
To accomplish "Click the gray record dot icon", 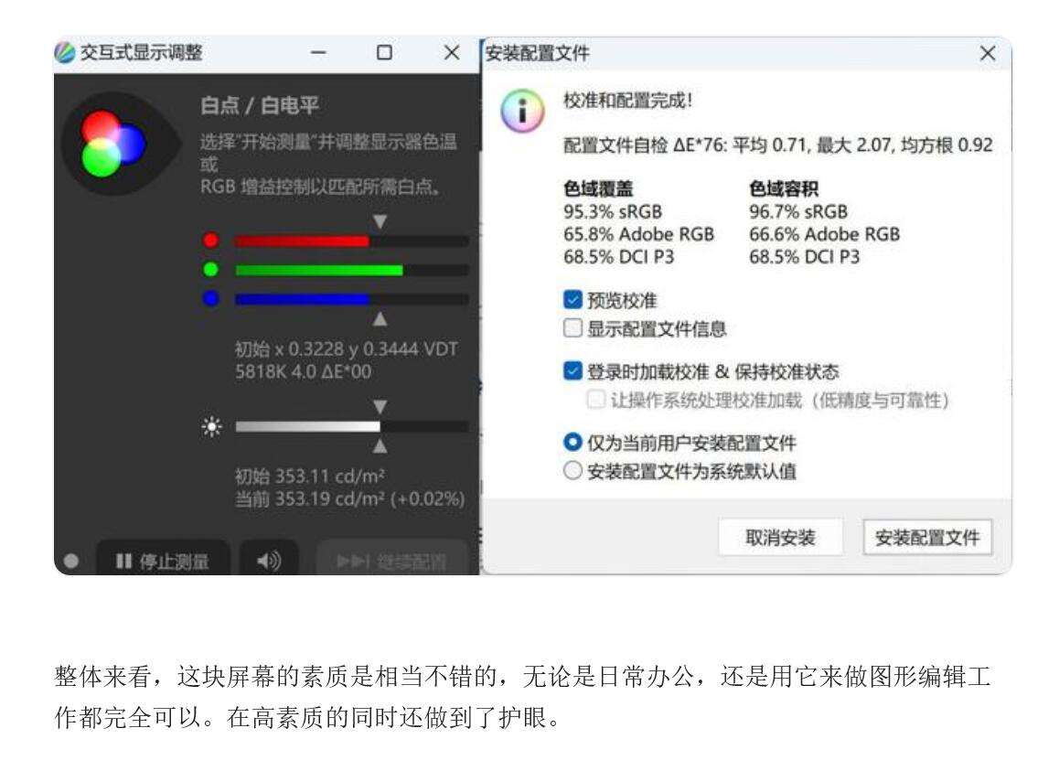I will click(x=71, y=560).
